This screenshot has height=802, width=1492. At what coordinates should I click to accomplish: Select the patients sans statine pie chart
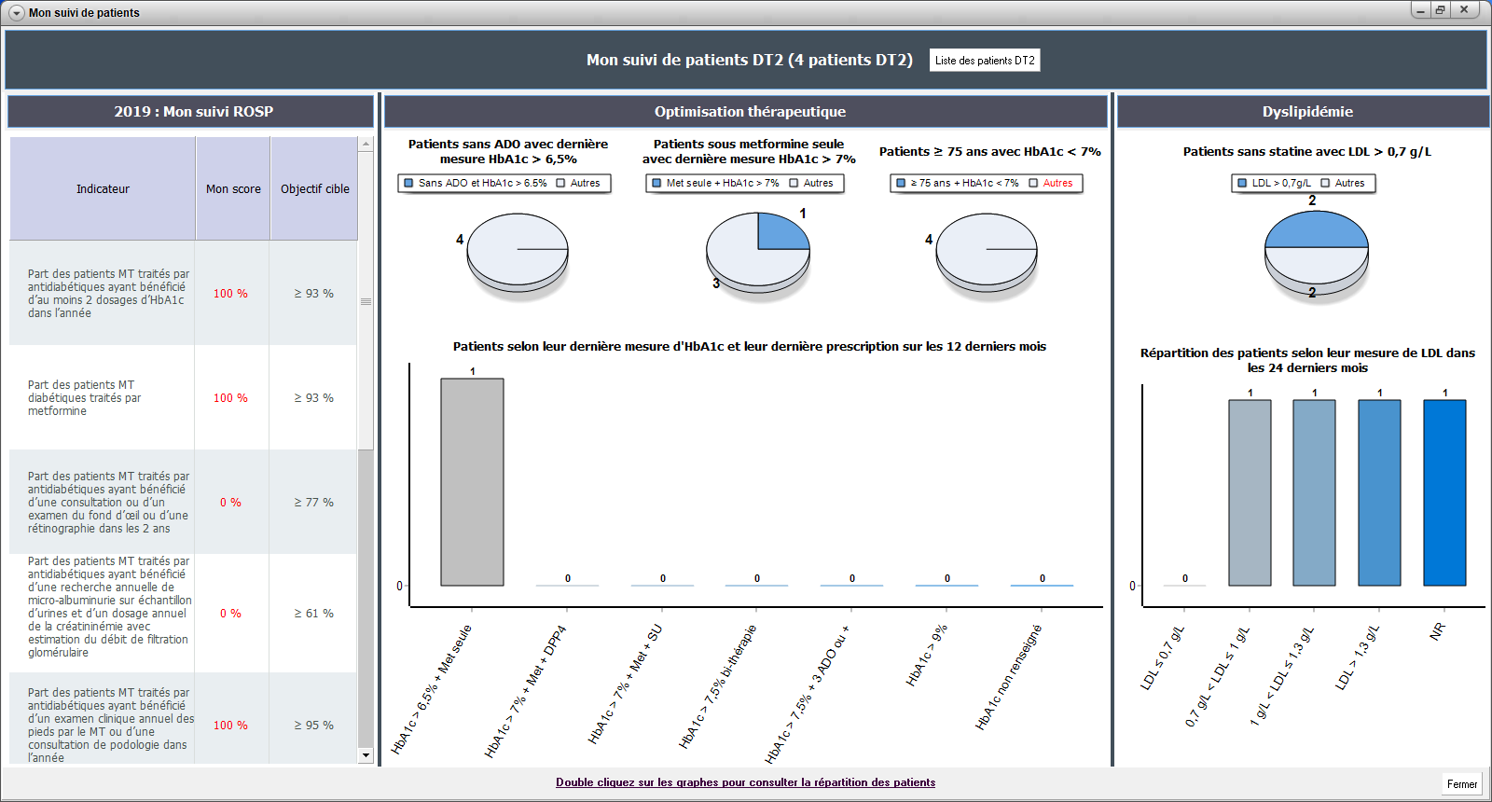[x=1316, y=249]
